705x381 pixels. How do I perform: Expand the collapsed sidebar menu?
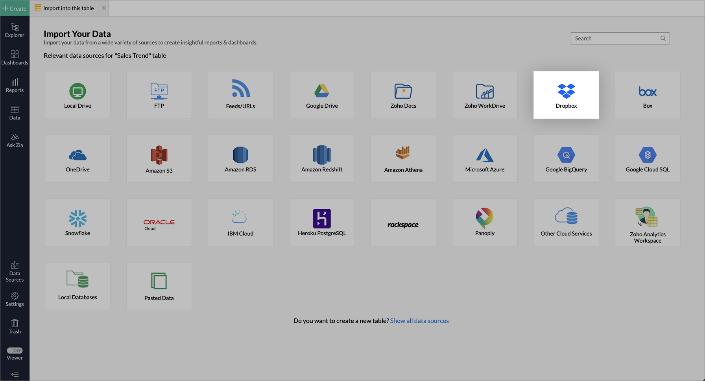pos(15,374)
